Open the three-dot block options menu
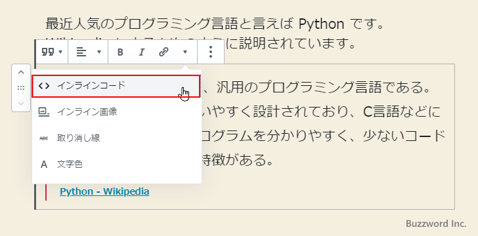The width and height of the screenshot is (478, 236). [211, 52]
